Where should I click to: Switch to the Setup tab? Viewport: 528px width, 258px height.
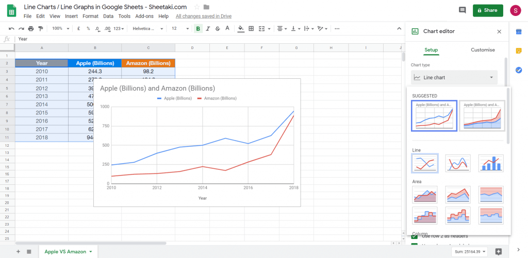click(431, 50)
